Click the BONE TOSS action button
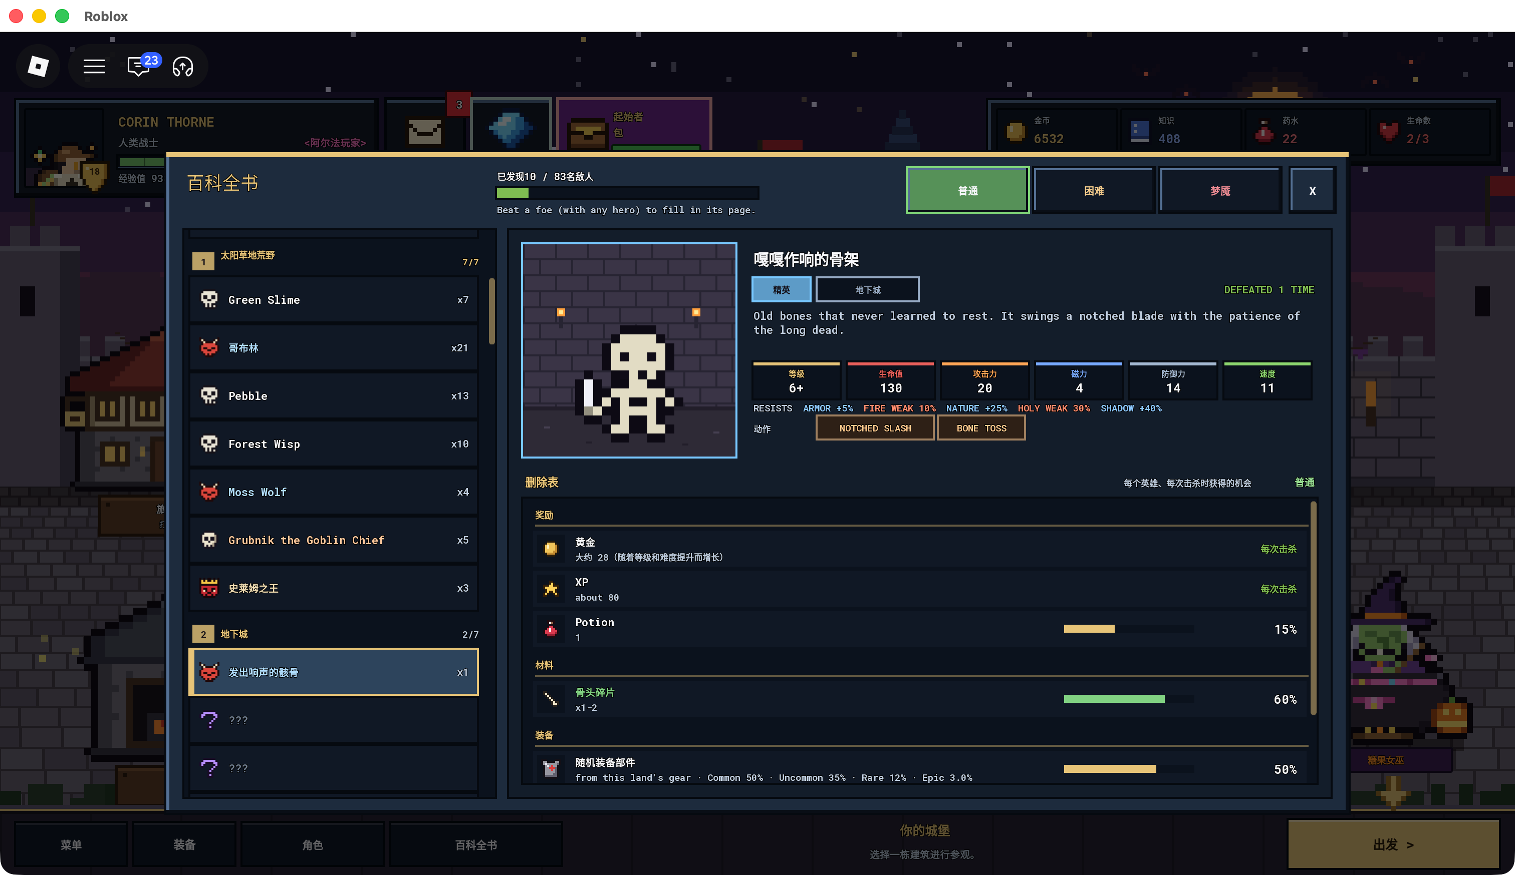This screenshot has width=1515, height=875. (981, 428)
